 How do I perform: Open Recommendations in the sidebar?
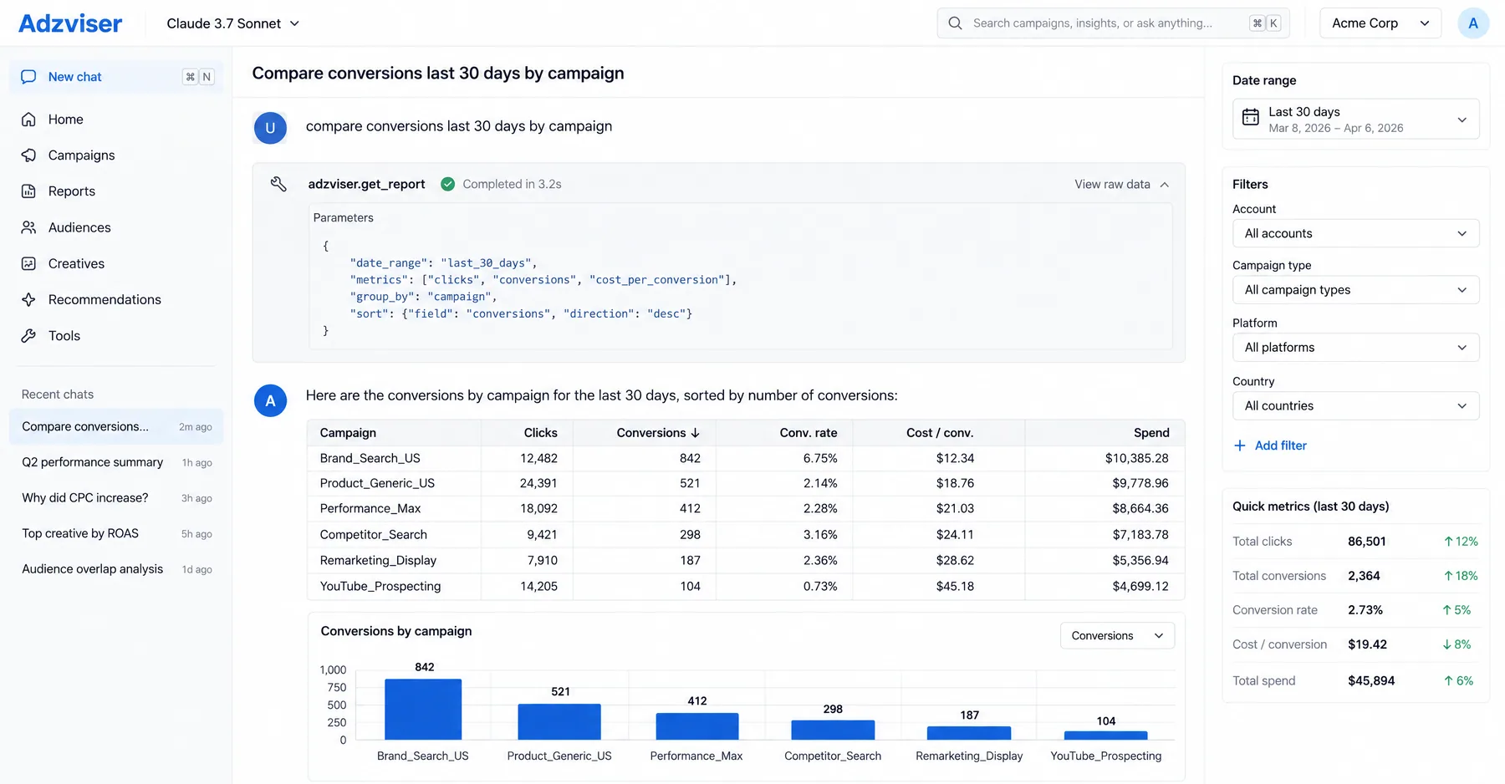116,299
